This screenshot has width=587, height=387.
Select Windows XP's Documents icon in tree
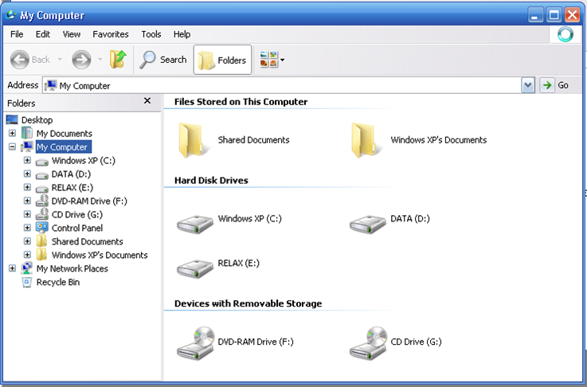coord(41,255)
